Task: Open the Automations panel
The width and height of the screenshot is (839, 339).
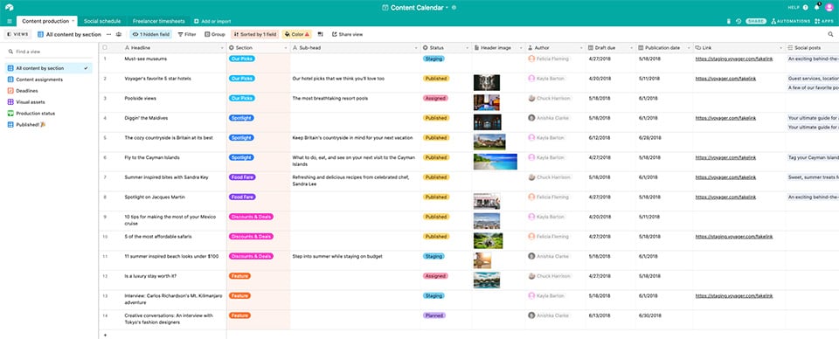Action: (790, 21)
